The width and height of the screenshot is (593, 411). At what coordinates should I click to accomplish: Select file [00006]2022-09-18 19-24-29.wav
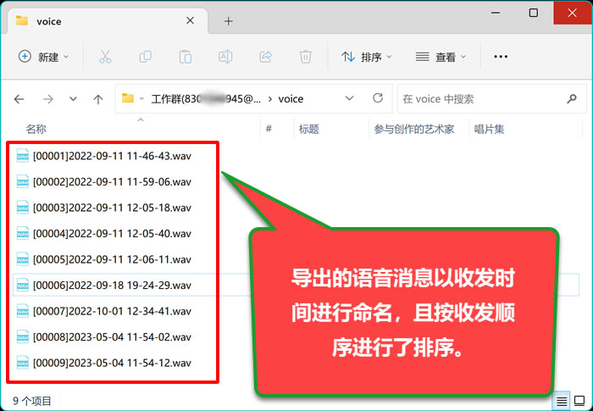click(112, 285)
